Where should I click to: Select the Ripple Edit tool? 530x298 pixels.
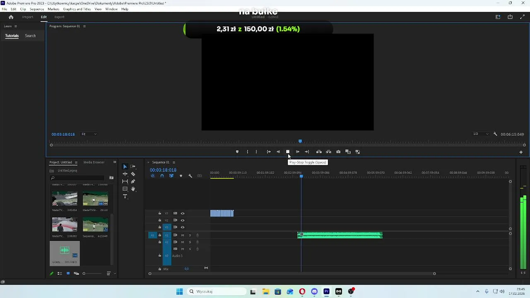[125, 174]
